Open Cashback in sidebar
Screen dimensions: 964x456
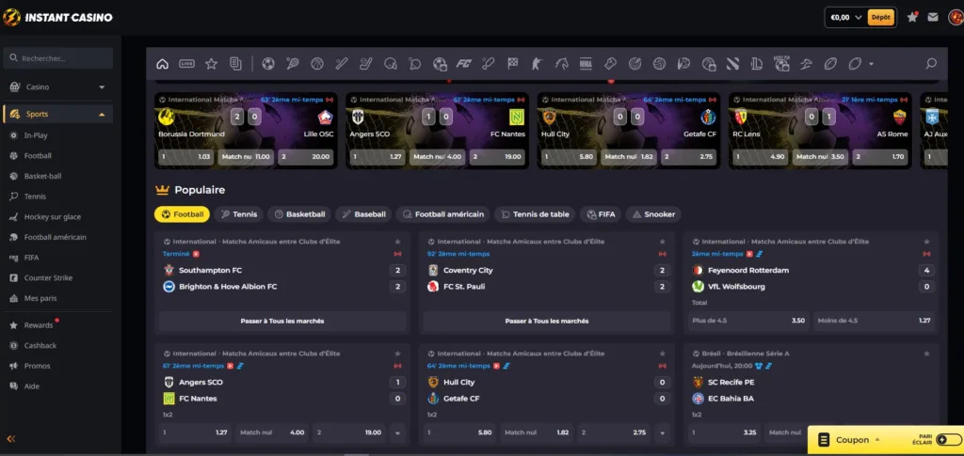pos(40,346)
